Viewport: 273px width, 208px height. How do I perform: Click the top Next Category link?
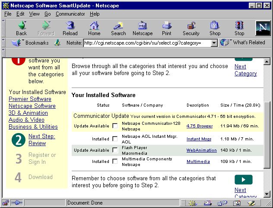246,70
